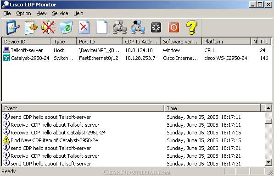Click the red power button icon
Image resolution: width=274 pixels, height=176 pixels.
tap(173, 27)
